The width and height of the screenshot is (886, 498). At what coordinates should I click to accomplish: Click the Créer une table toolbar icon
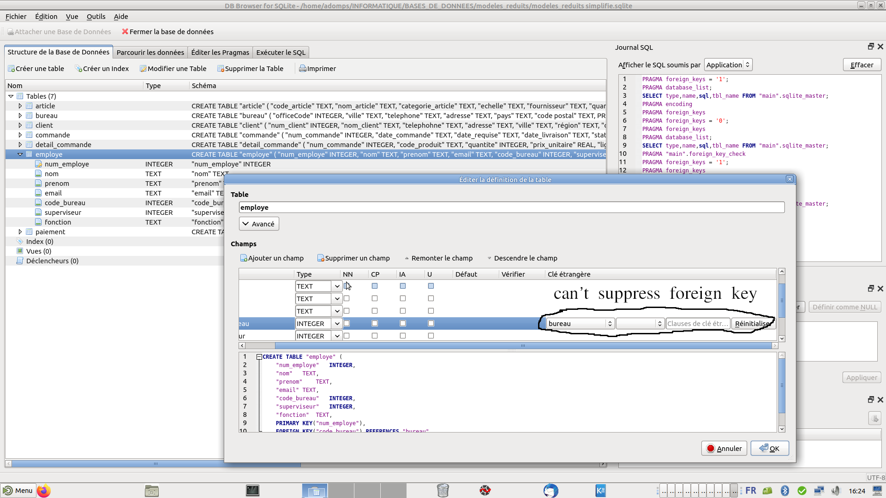36,68
